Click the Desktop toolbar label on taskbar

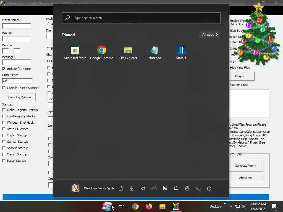tap(216, 206)
